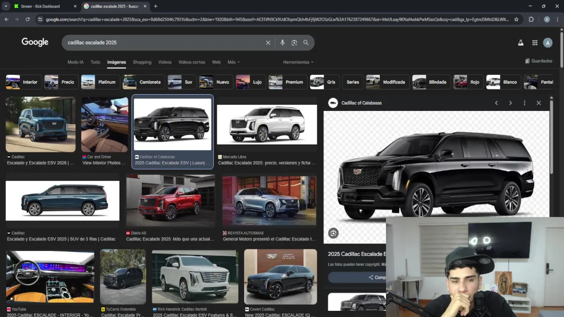This screenshot has width=564, height=317.
Task: Open REVISTA AUTOSMAS silver Cadillac thumbnail
Action: coord(269,201)
